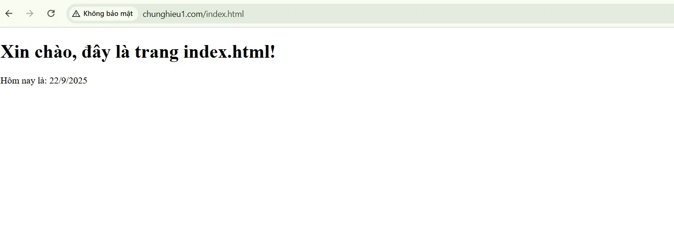Click the forward navigation arrow

[30, 14]
